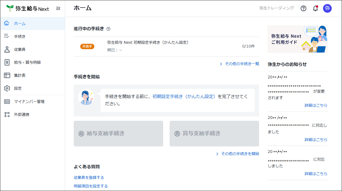Open 設定 from the sidebar
This screenshot has height=191, width=342.
tap(33, 88)
